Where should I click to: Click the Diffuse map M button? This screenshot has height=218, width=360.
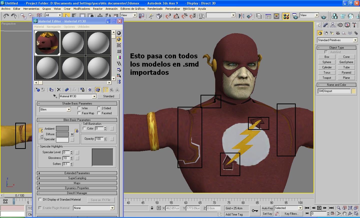click(72, 134)
